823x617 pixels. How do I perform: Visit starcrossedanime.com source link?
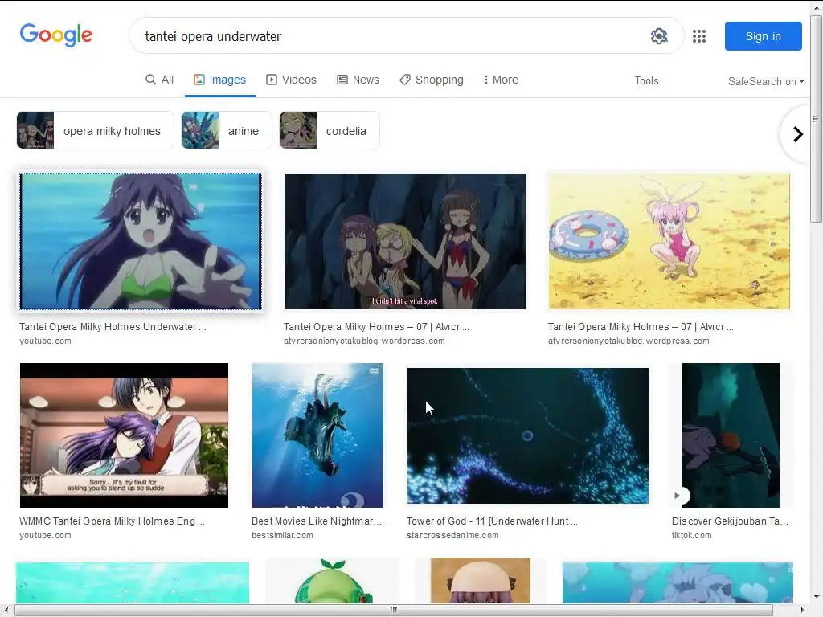pyautogui.click(x=452, y=536)
